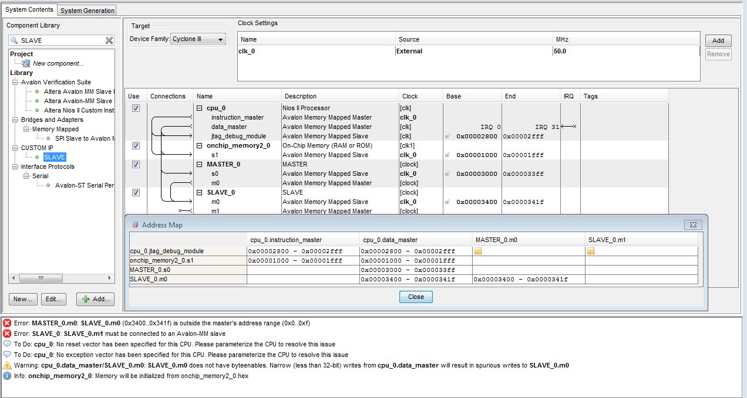747x398 pixels.
Task: Uncheck the Use checkbox for cpu_0
Action: (136, 108)
